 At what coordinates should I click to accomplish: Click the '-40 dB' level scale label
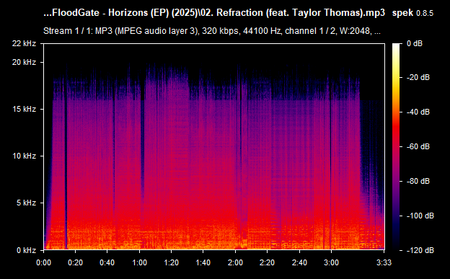point(418,112)
